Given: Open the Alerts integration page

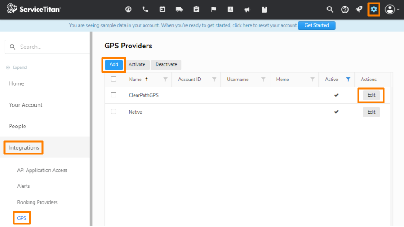Looking at the screenshot, I should pyautogui.click(x=24, y=186).
